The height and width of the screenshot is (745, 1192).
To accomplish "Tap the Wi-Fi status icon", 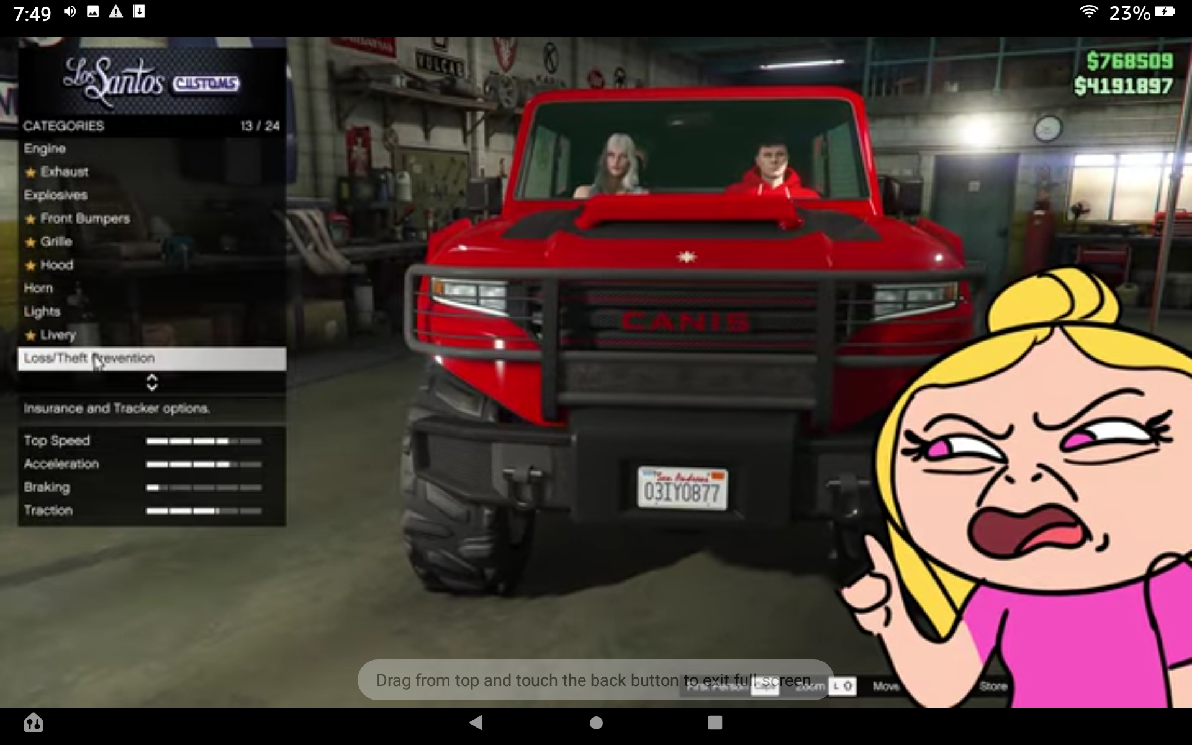I will (x=1088, y=12).
